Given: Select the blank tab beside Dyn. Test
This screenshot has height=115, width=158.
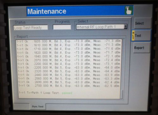Looking at the screenshot, I should [x=22, y=106].
